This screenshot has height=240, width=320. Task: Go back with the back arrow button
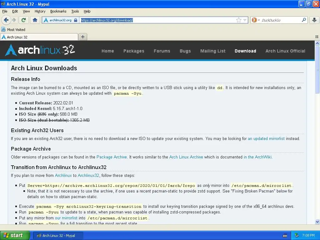(x=6, y=20)
